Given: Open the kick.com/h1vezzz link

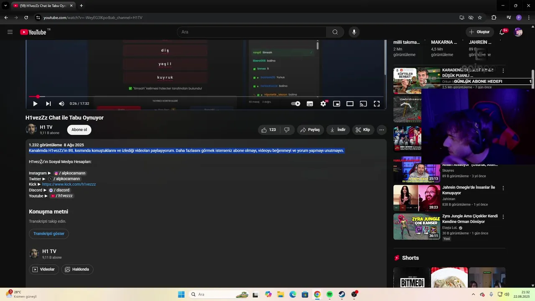Looking at the screenshot, I should (69, 184).
